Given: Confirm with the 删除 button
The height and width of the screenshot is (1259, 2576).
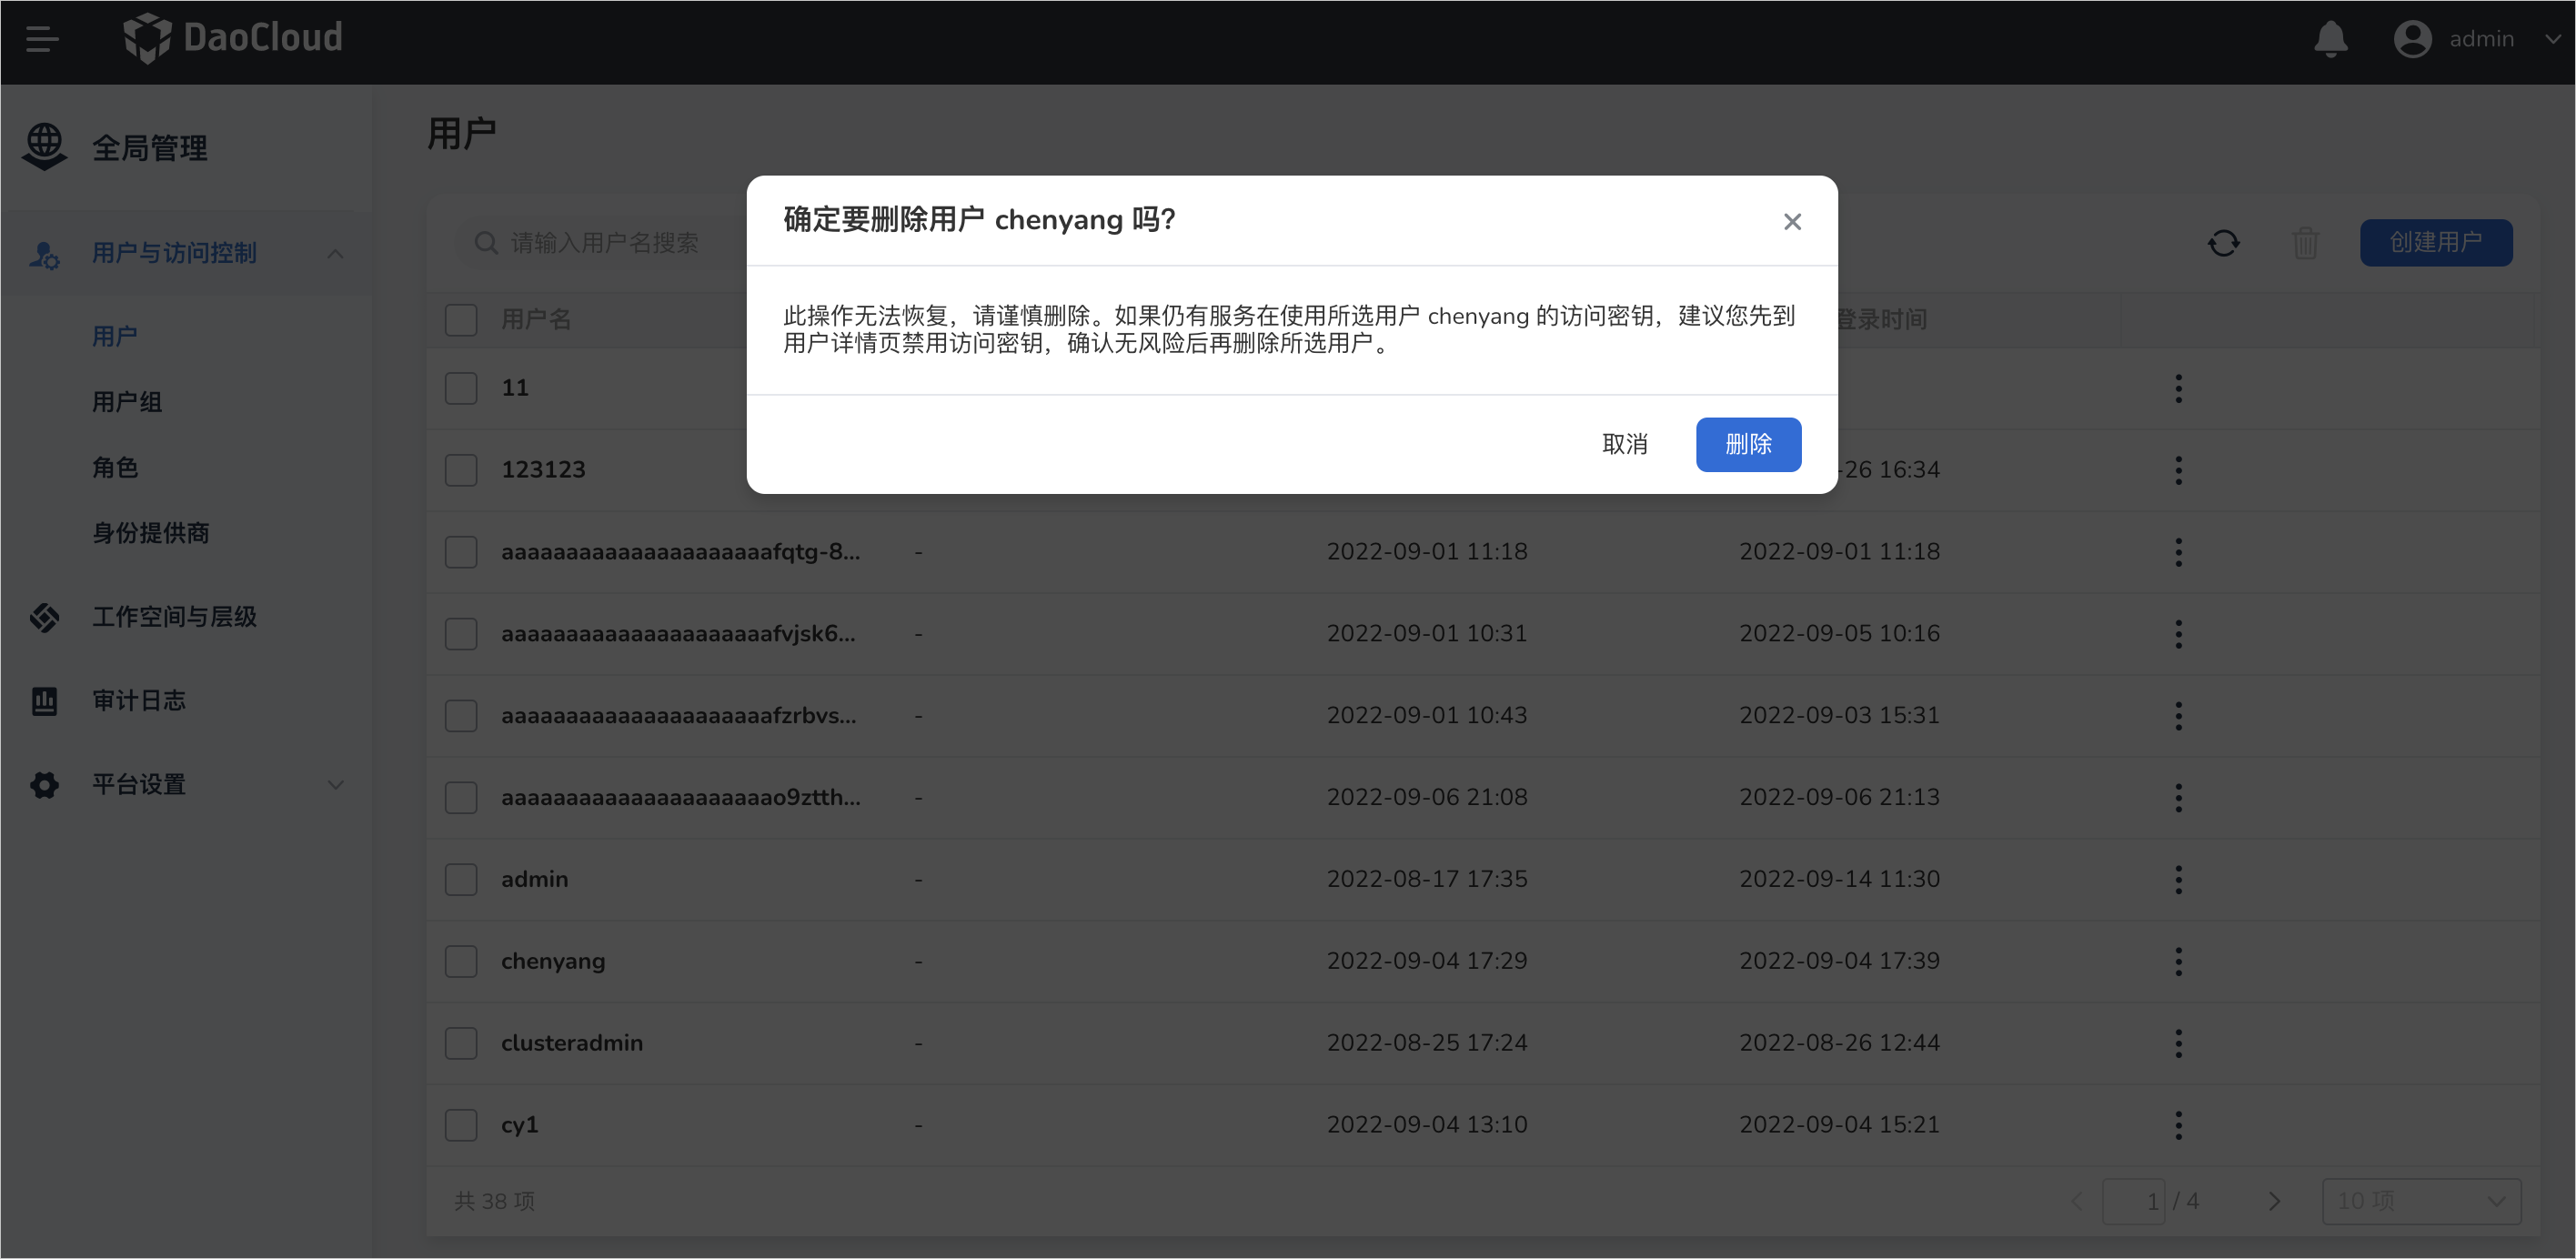Looking at the screenshot, I should click(1748, 444).
